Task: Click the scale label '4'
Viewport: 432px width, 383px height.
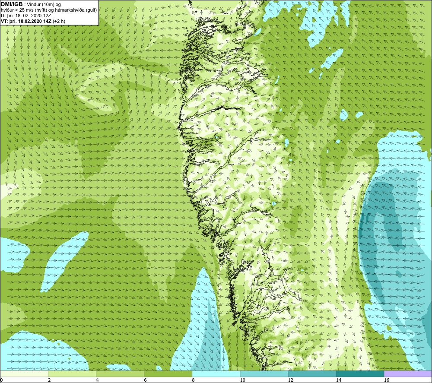Action: 97,380
